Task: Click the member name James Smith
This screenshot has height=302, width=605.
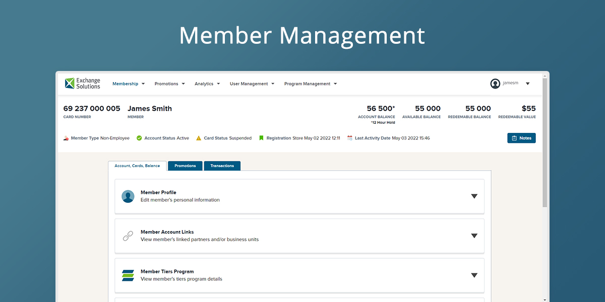Action: [150, 108]
